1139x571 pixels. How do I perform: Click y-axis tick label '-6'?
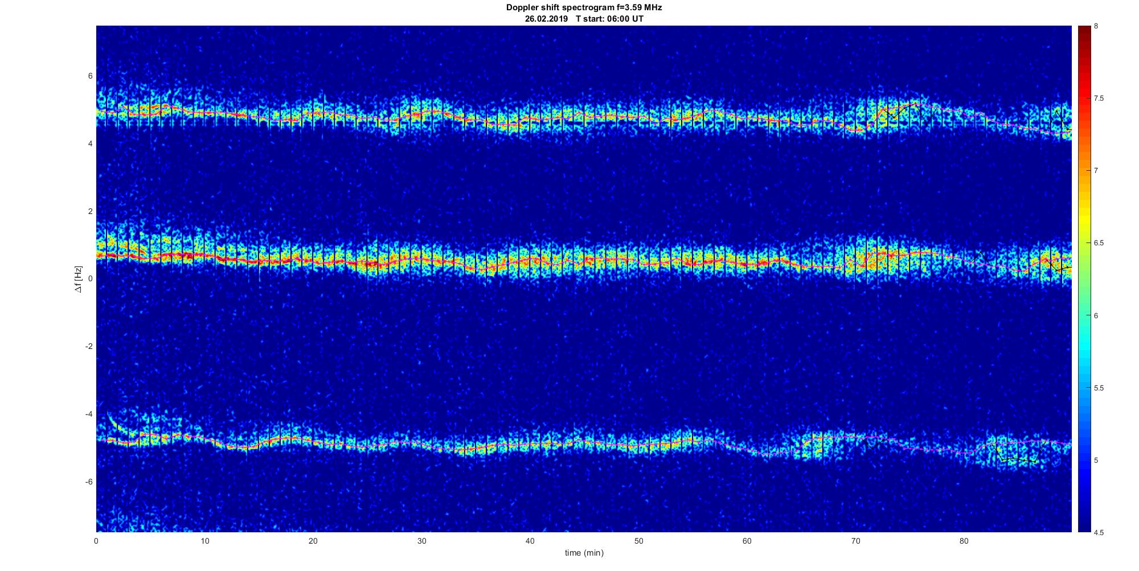tap(89, 482)
